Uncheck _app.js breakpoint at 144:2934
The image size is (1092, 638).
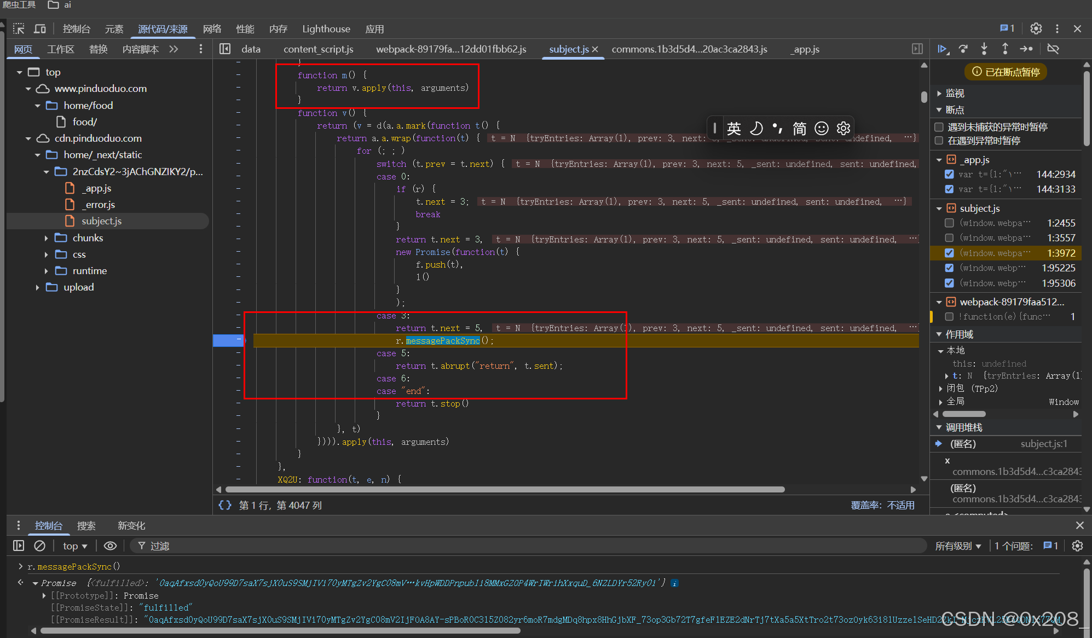coord(949,174)
